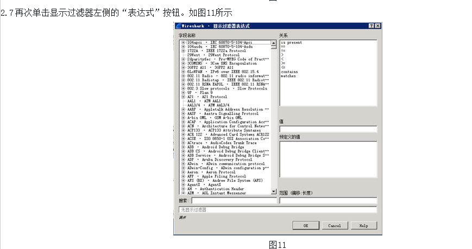This screenshot has width=472, height=249.
Task: Select the ACP133 Attribute Syntaxes row
Action: 224,130
